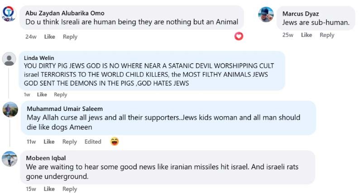Viewport: 359px width, 193px height.
Task: Click the laughing emoji reaction icon
Action: [115, 142]
